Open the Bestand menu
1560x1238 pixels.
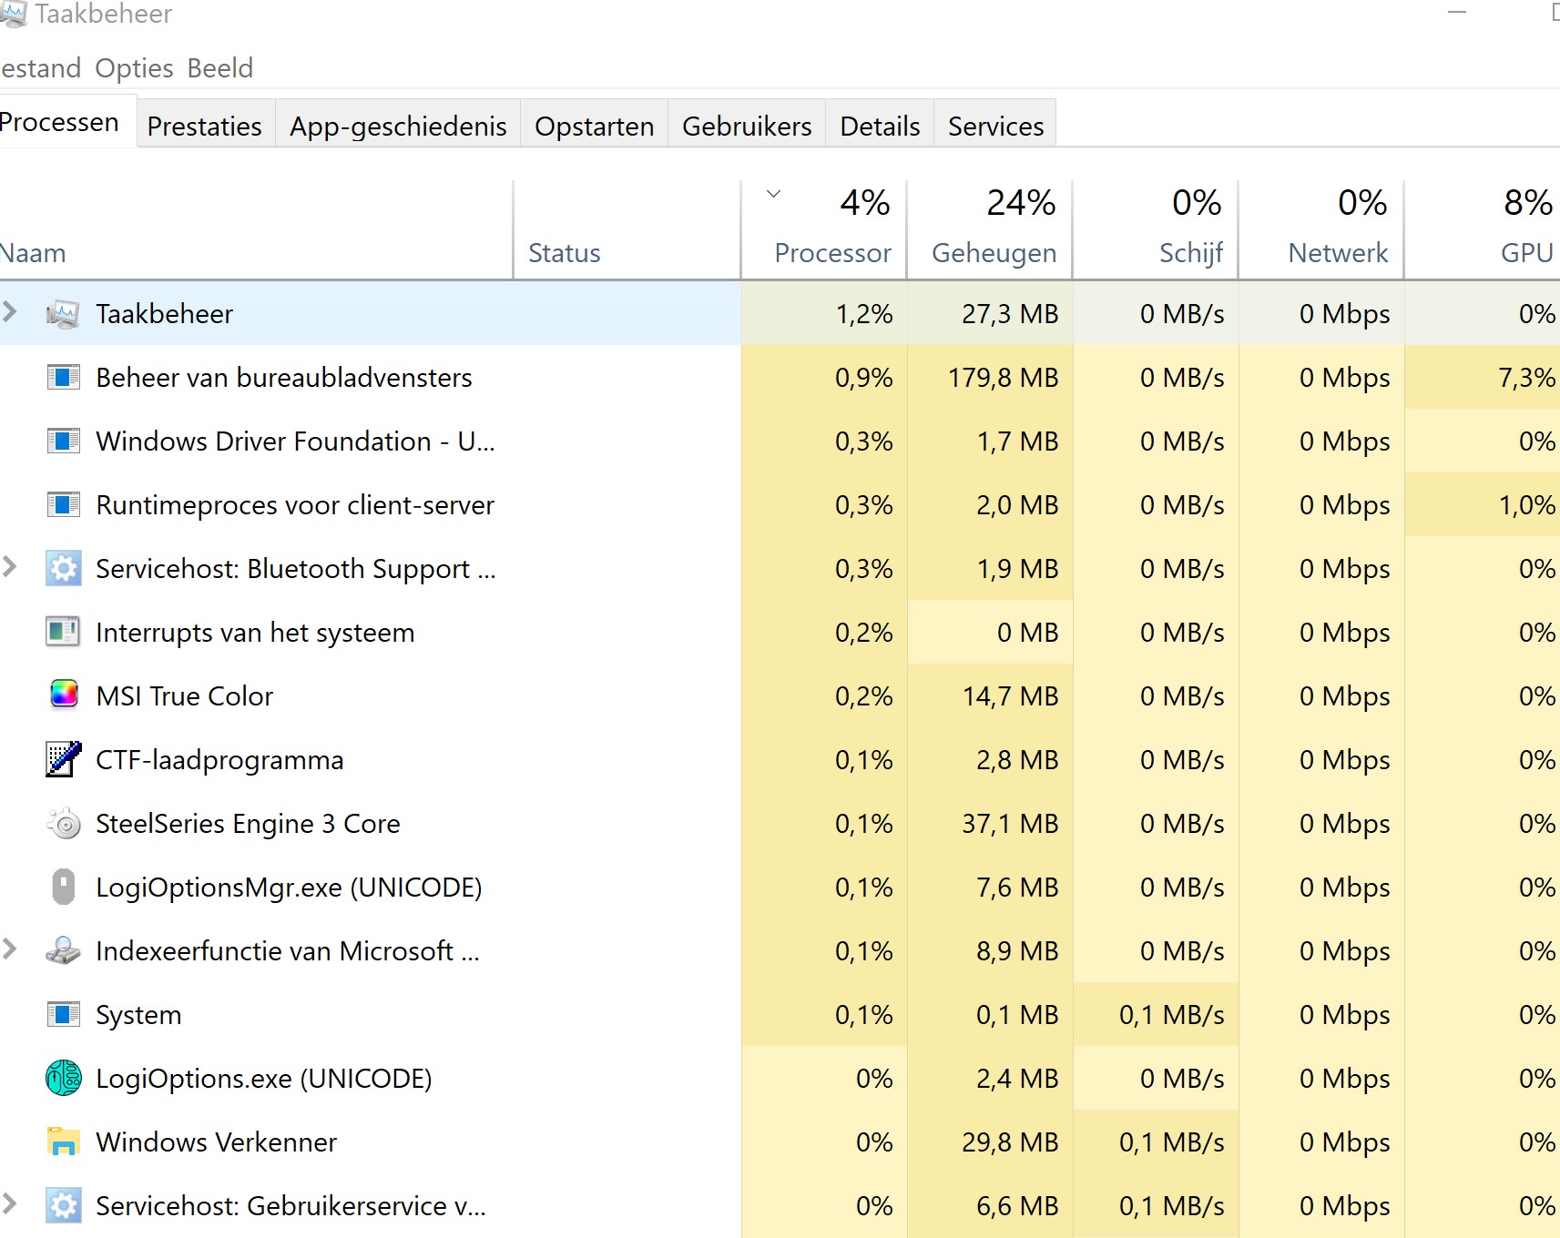point(40,68)
